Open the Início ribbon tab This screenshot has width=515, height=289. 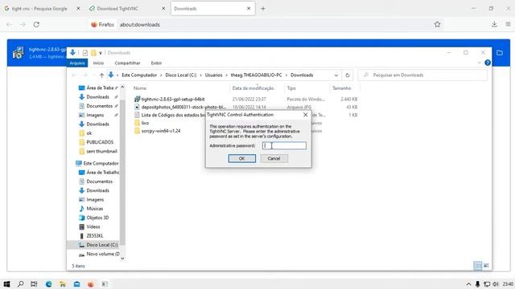[x=98, y=63]
